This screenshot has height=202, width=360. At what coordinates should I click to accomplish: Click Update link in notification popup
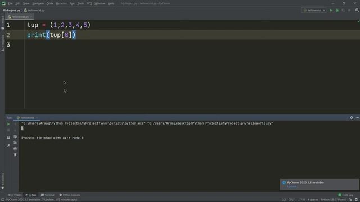[x=292, y=187]
